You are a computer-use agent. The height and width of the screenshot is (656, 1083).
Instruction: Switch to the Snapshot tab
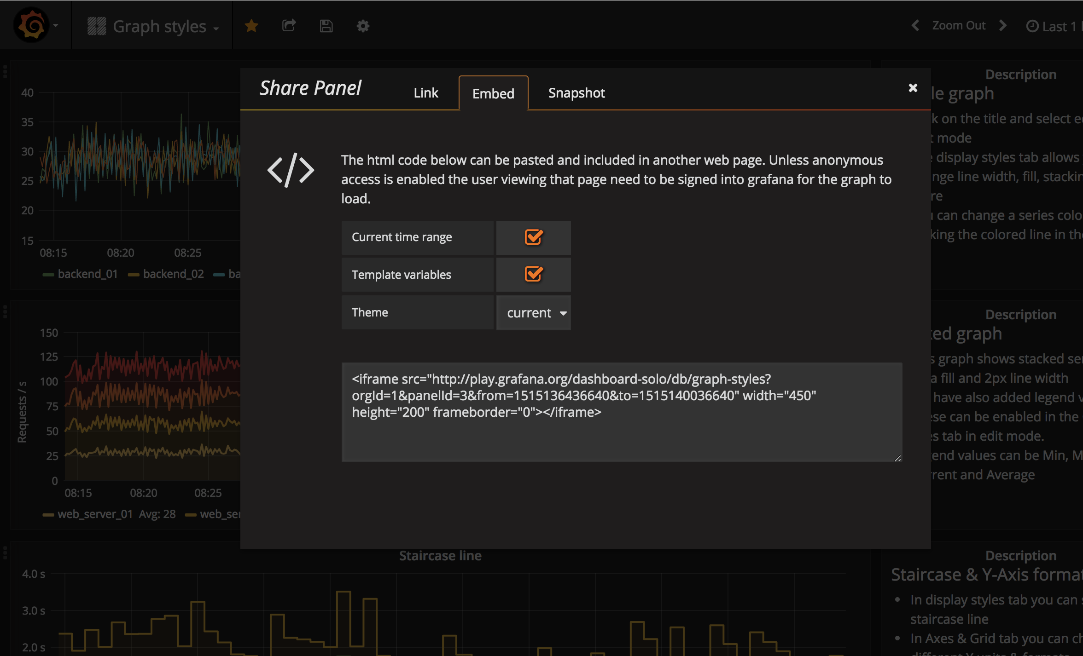(576, 93)
